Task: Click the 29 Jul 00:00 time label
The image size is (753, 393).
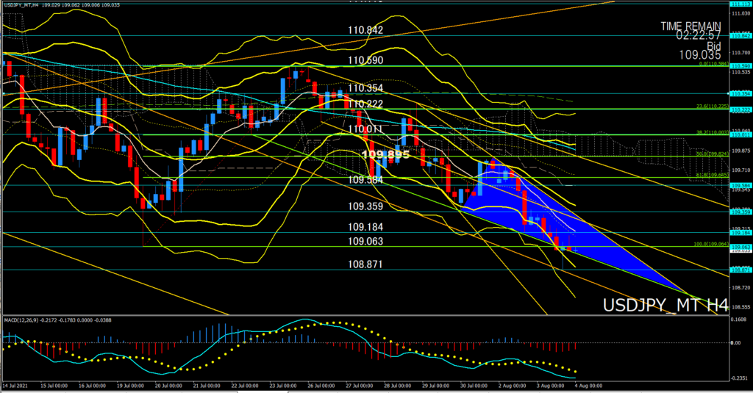Action: point(435,386)
